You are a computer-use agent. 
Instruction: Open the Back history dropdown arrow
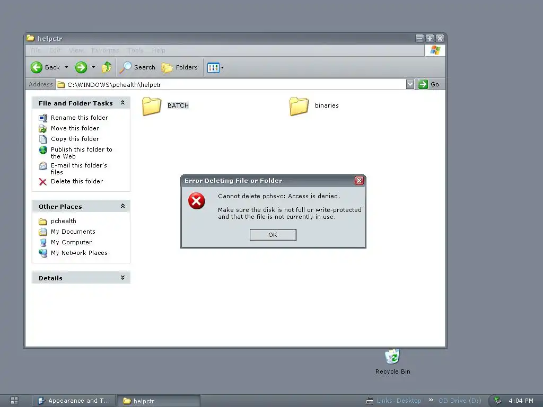point(66,67)
